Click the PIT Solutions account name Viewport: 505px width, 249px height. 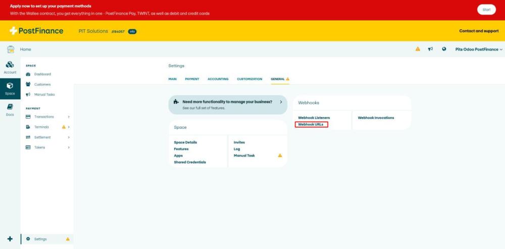tap(93, 31)
